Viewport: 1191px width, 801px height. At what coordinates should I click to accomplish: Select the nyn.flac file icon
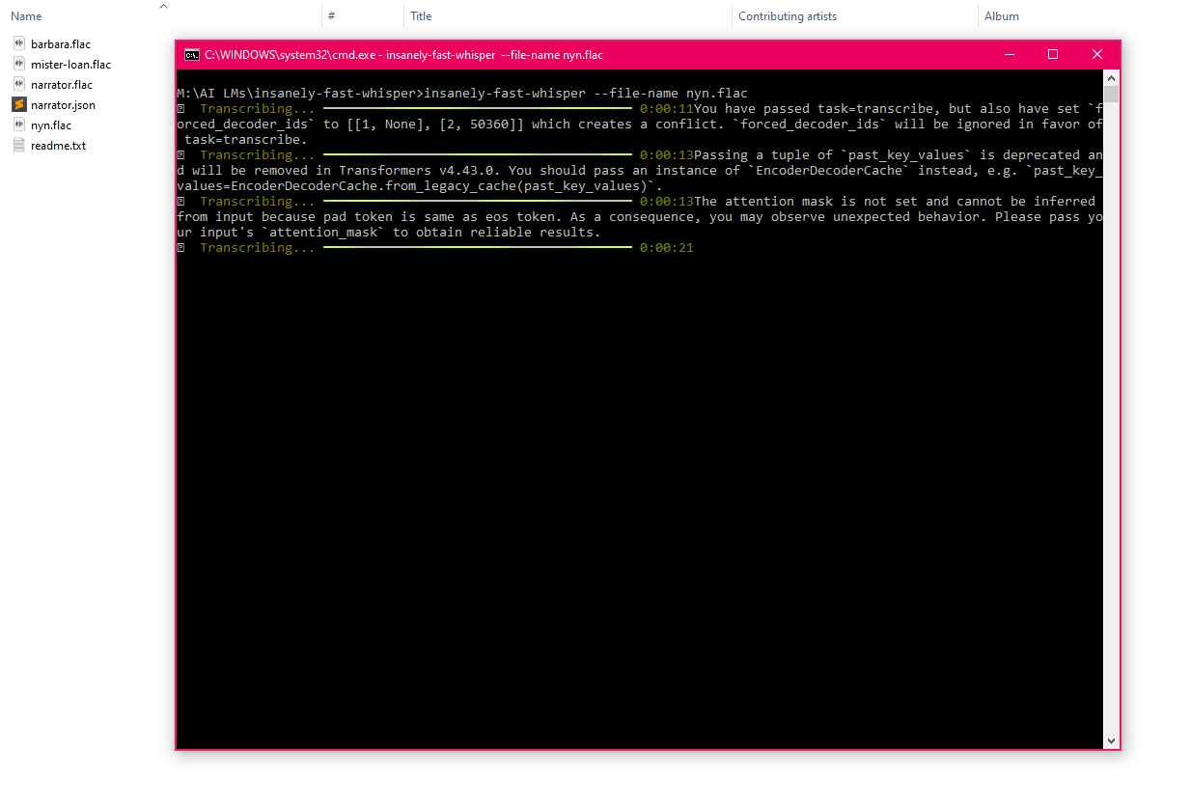[x=19, y=125]
